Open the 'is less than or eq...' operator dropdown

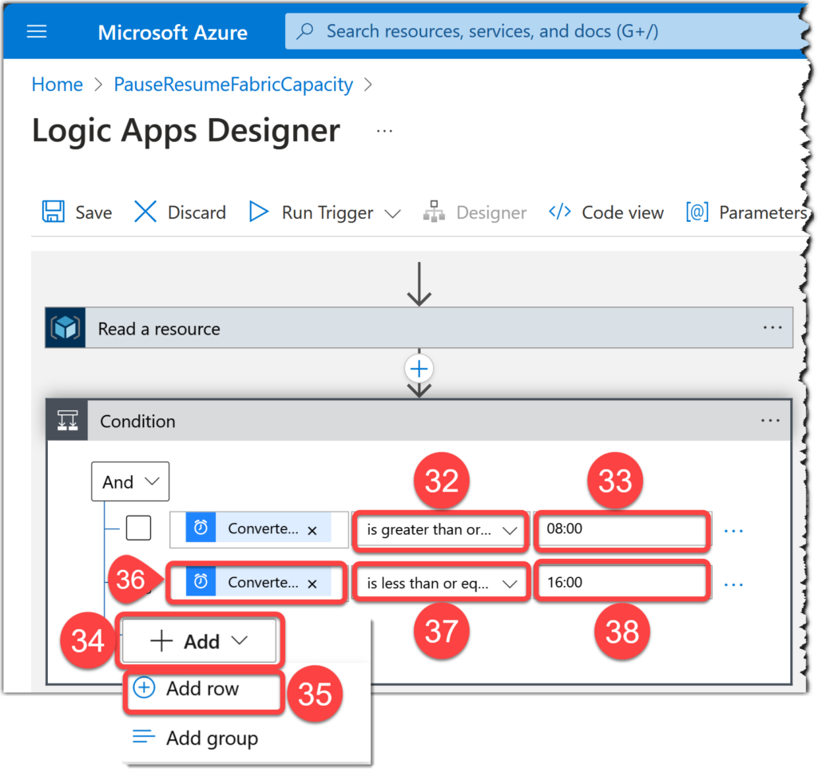point(441,583)
